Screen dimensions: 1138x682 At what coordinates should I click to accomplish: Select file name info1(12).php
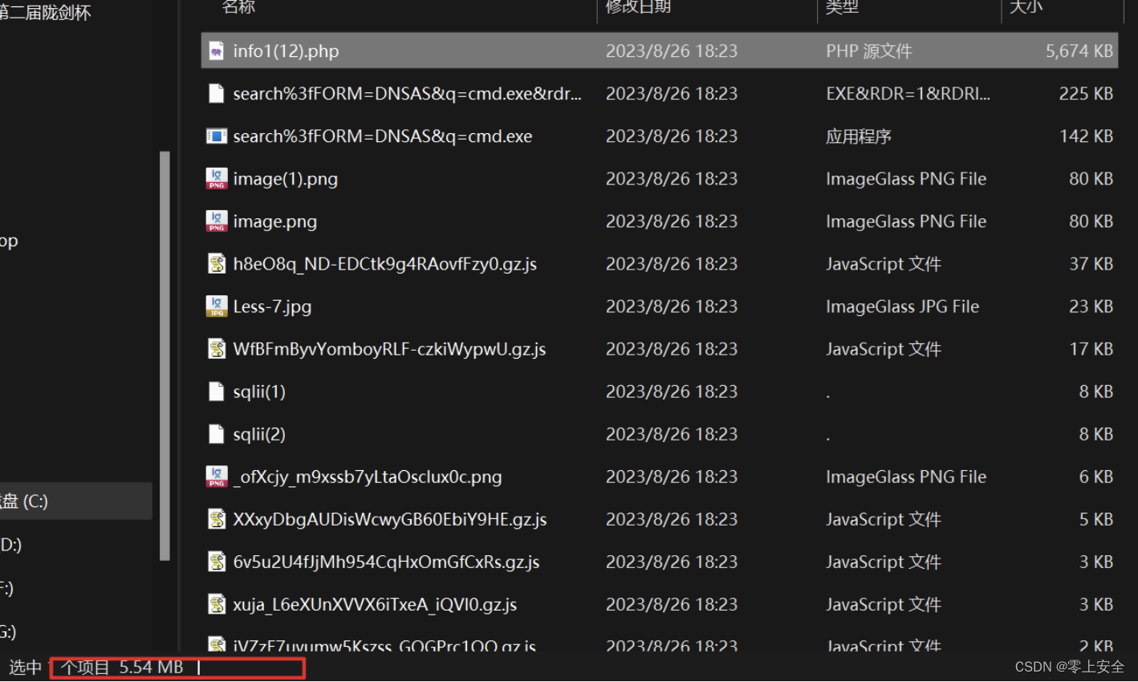286,51
